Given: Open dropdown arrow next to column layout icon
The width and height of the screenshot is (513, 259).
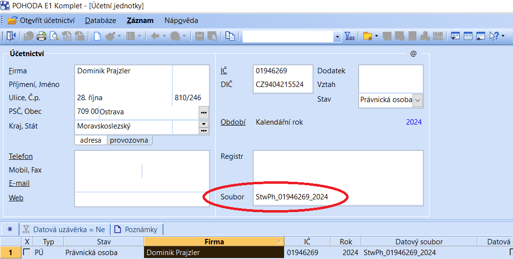Looking at the screenshot, I should pyautogui.click(x=140, y=36).
